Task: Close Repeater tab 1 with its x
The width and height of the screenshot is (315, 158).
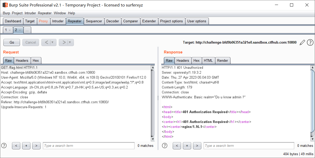Action: coord(10,30)
